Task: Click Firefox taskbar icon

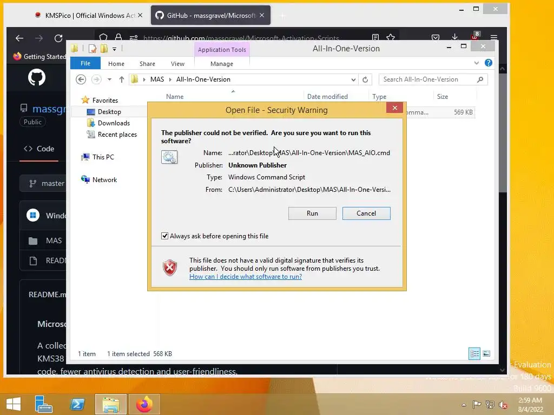Action: pos(144,404)
